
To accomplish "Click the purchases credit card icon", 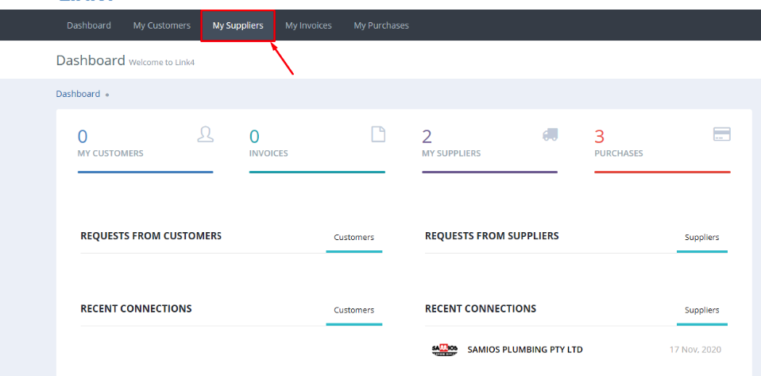I will [722, 134].
